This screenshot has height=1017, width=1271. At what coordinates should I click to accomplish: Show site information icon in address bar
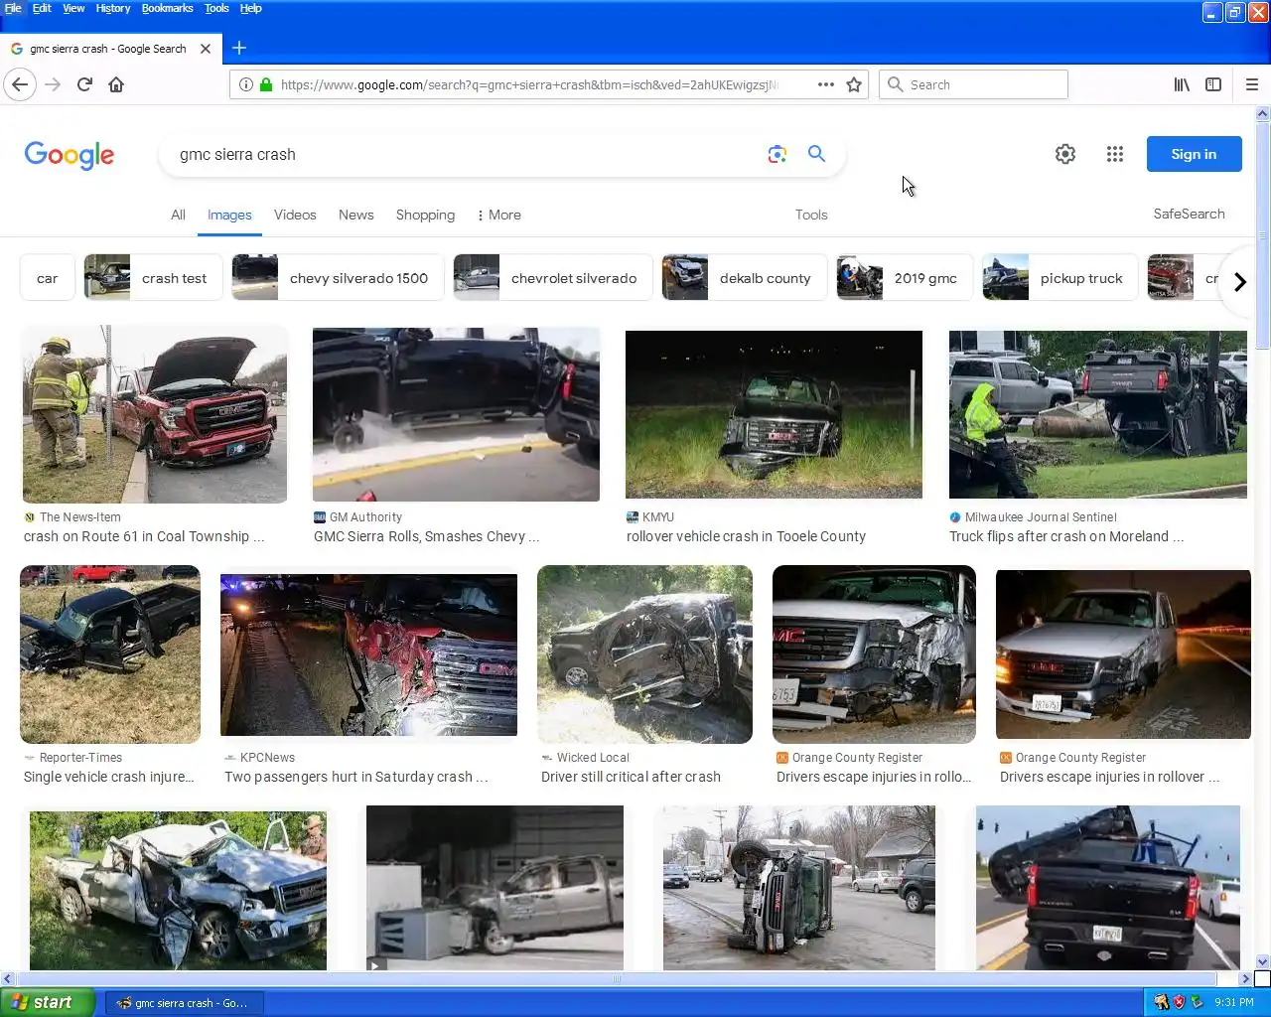[x=246, y=84]
